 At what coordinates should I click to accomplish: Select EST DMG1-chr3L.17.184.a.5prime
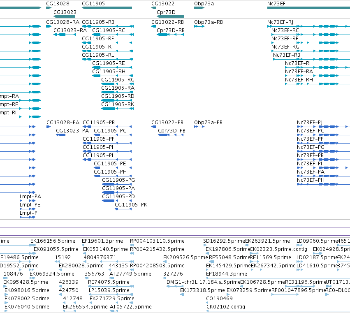(x=203, y=283)
